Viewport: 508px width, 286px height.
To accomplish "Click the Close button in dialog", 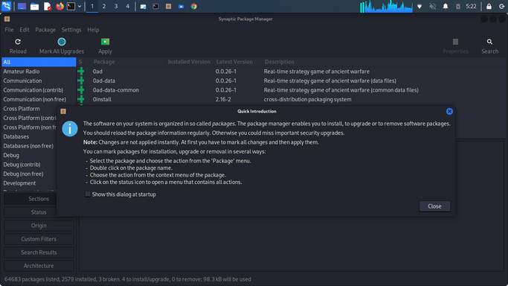I will pyautogui.click(x=434, y=206).
